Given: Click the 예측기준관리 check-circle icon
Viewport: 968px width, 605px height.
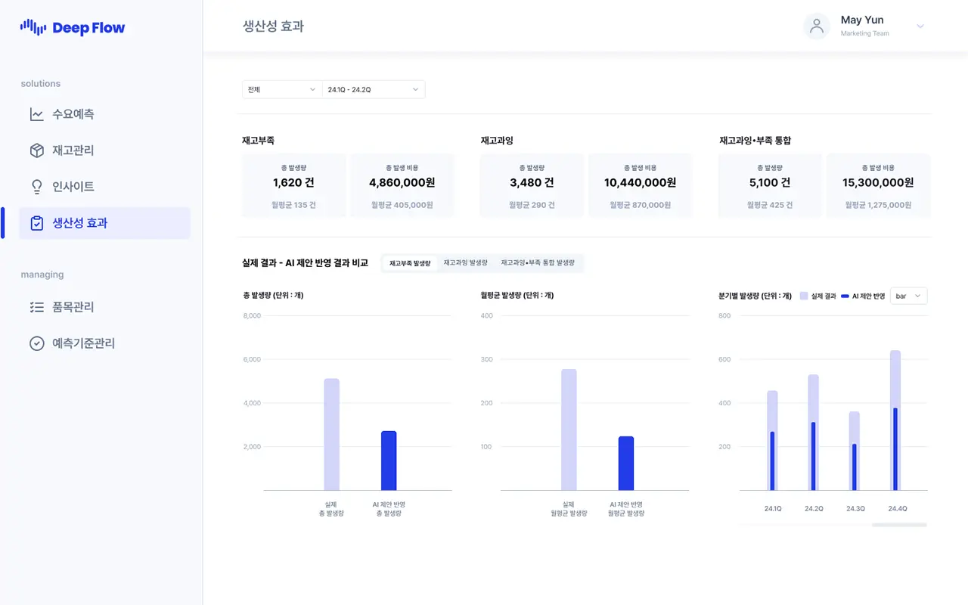Looking at the screenshot, I should click(x=36, y=343).
